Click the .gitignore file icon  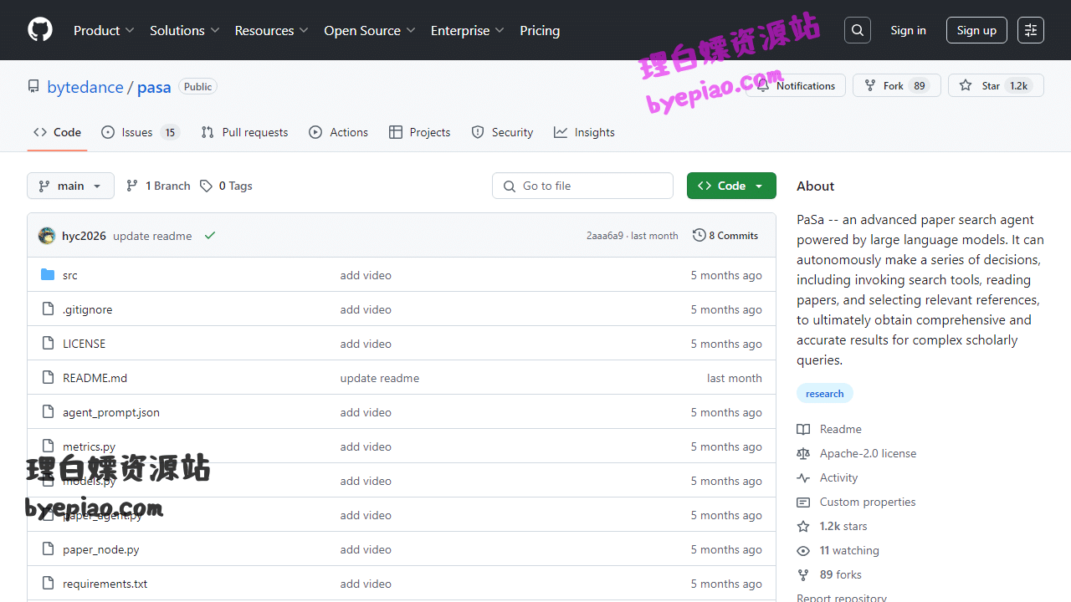(48, 309)
